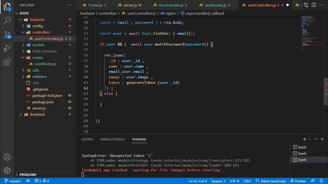
Task: Select the third bash terminal
Action: (x=309, y=159)
